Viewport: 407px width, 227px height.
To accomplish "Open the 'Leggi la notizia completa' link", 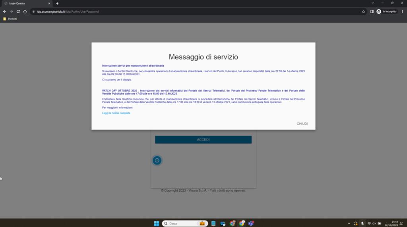I will coord(116,113).
